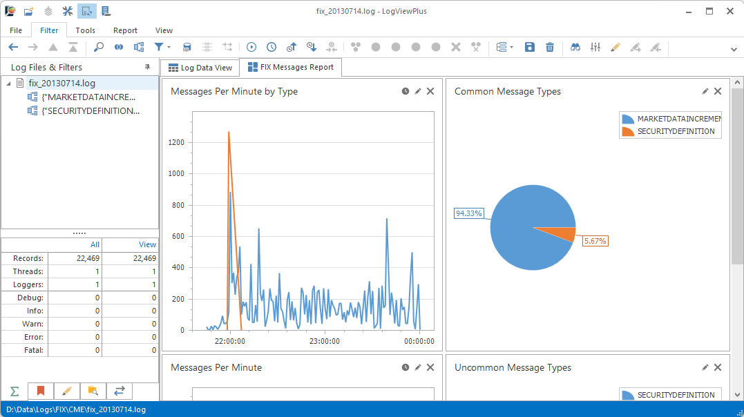
Task: Click the sliders settings icon
Action: (595, 47)
